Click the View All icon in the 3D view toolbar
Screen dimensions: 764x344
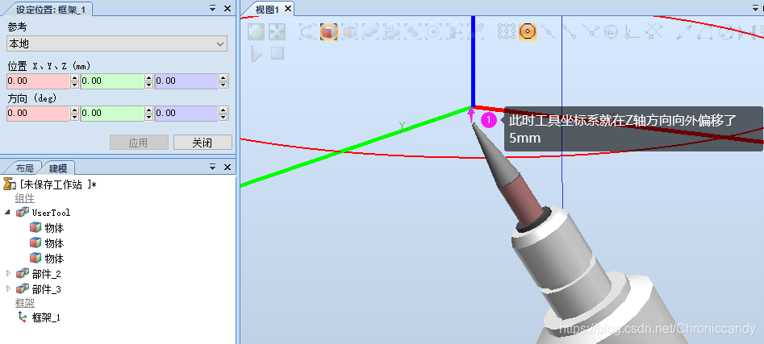(x=256, y=31)
